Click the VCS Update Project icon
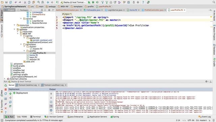Viewport: 216px width, 122px height. (103, 2)
